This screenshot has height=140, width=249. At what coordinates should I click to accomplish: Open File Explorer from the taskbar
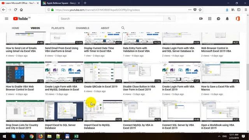[49, 136]
